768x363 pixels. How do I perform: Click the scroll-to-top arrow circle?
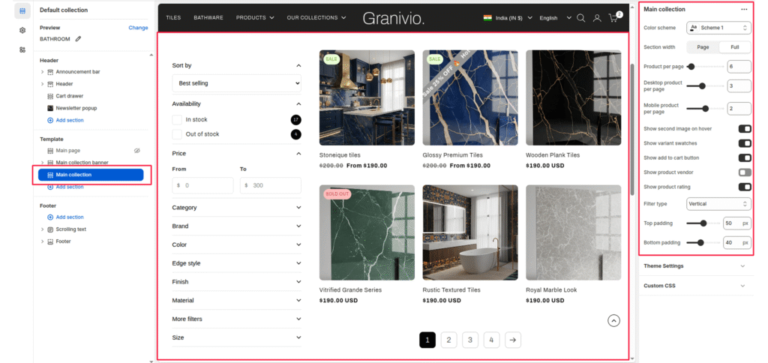click(x=613, y=320)
